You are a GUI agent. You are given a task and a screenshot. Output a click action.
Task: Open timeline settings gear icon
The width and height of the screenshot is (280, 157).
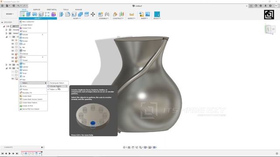(277, 154)
